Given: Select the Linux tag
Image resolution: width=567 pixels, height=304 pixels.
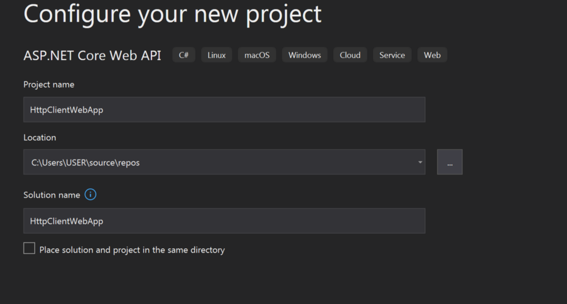Looking at the screenshot, I should pos(217,55).
